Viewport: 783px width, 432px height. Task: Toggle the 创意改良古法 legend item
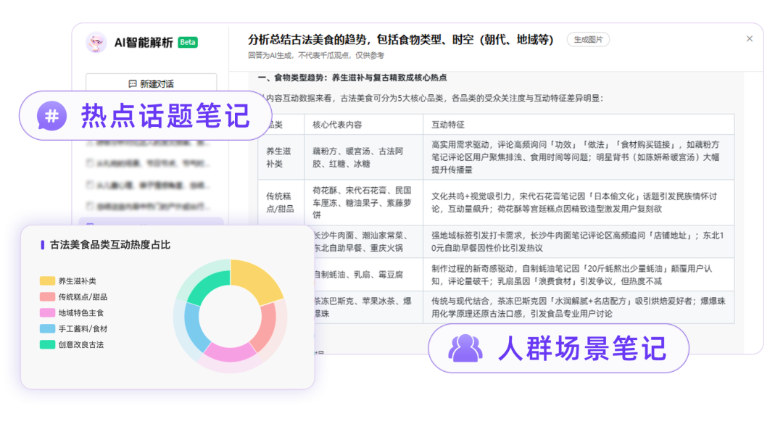(72, 344)
